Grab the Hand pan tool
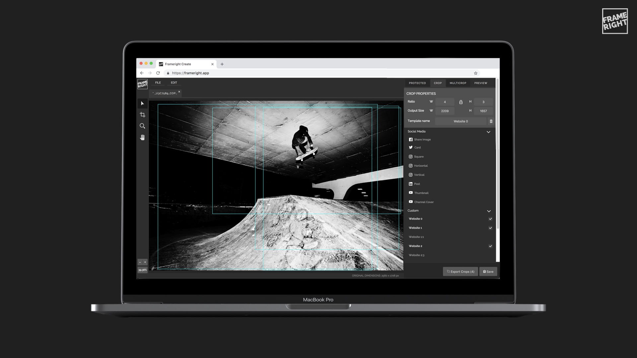Image resolution: width=637 pixels, height=358 pixels. pyautogui.click(x=142, y=137)
